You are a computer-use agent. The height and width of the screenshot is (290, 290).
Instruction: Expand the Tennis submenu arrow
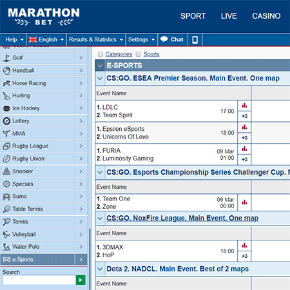81,222
